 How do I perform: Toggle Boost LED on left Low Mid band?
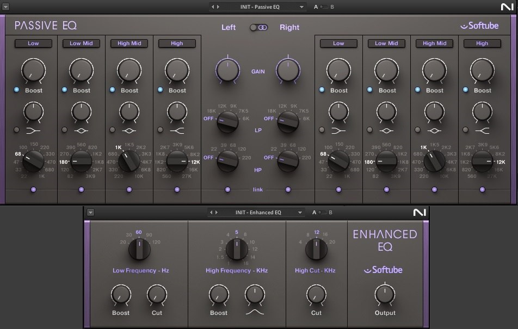(x=64, y=90)
